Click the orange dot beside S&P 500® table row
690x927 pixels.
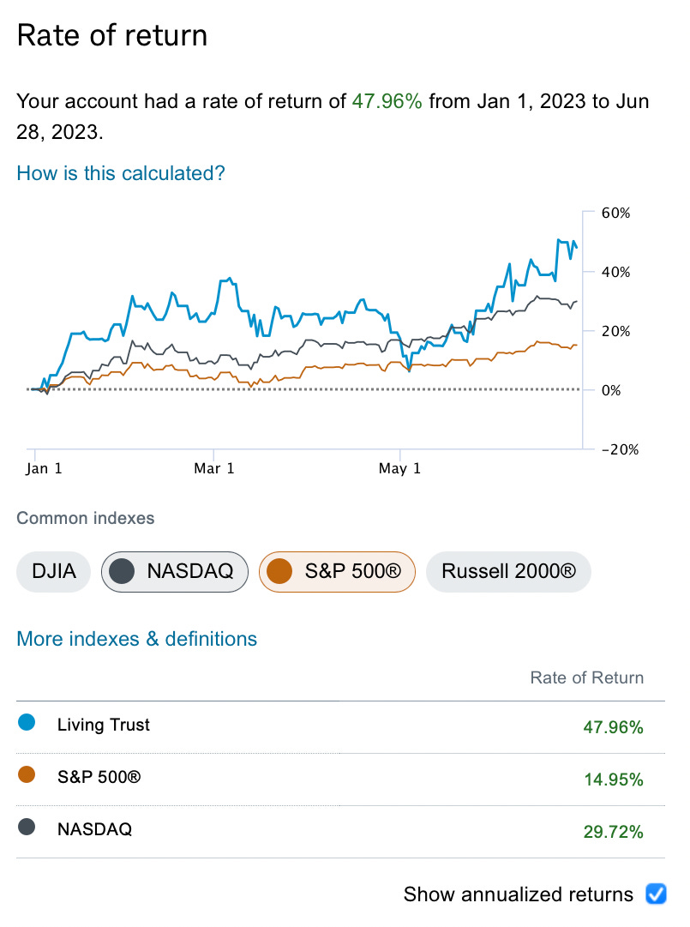point(27,775)
